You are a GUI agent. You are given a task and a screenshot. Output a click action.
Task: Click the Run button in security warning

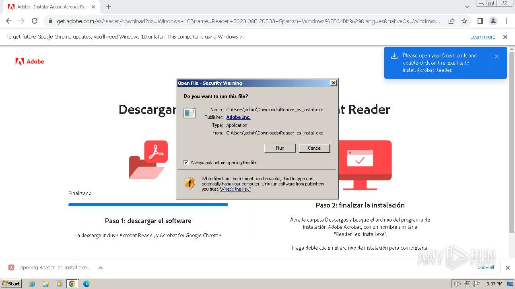[280, 148]
